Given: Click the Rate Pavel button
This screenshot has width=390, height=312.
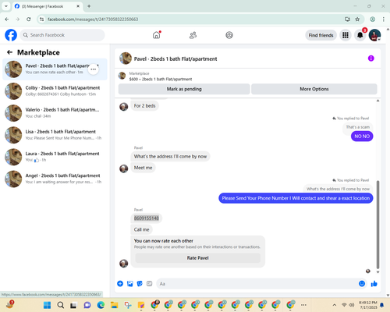Looking at the screenshot, I should pyautogui.click(x=197, y=258).
